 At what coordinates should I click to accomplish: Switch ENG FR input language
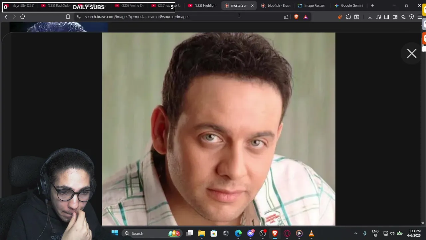coord(375,233)
